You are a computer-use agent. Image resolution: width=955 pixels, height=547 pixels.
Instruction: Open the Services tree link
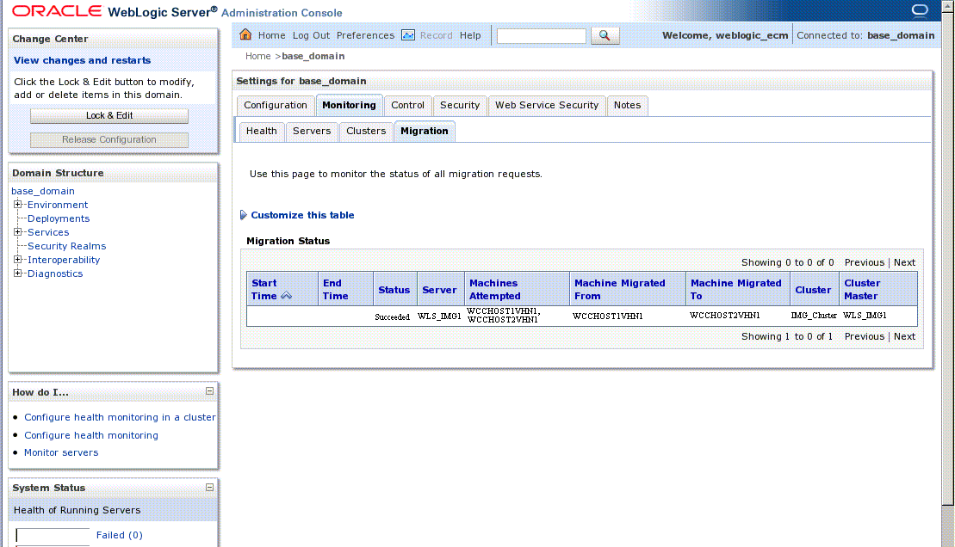coord(48,232)
